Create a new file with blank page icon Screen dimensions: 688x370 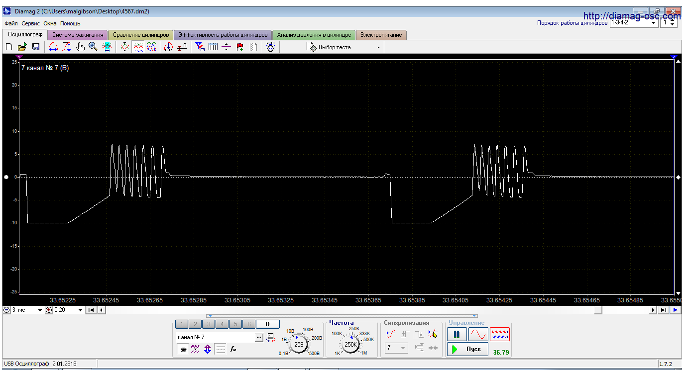[x=8, y=47]
